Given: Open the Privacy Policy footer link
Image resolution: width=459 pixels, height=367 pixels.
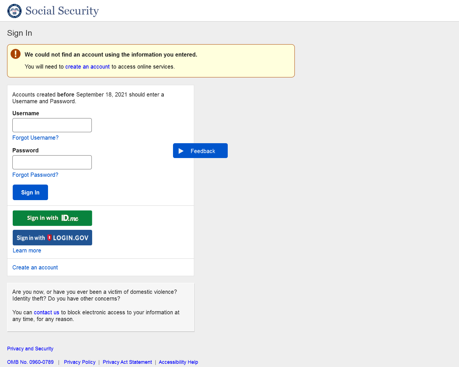Looking at the screenshot, I should (x=79, y=362).
